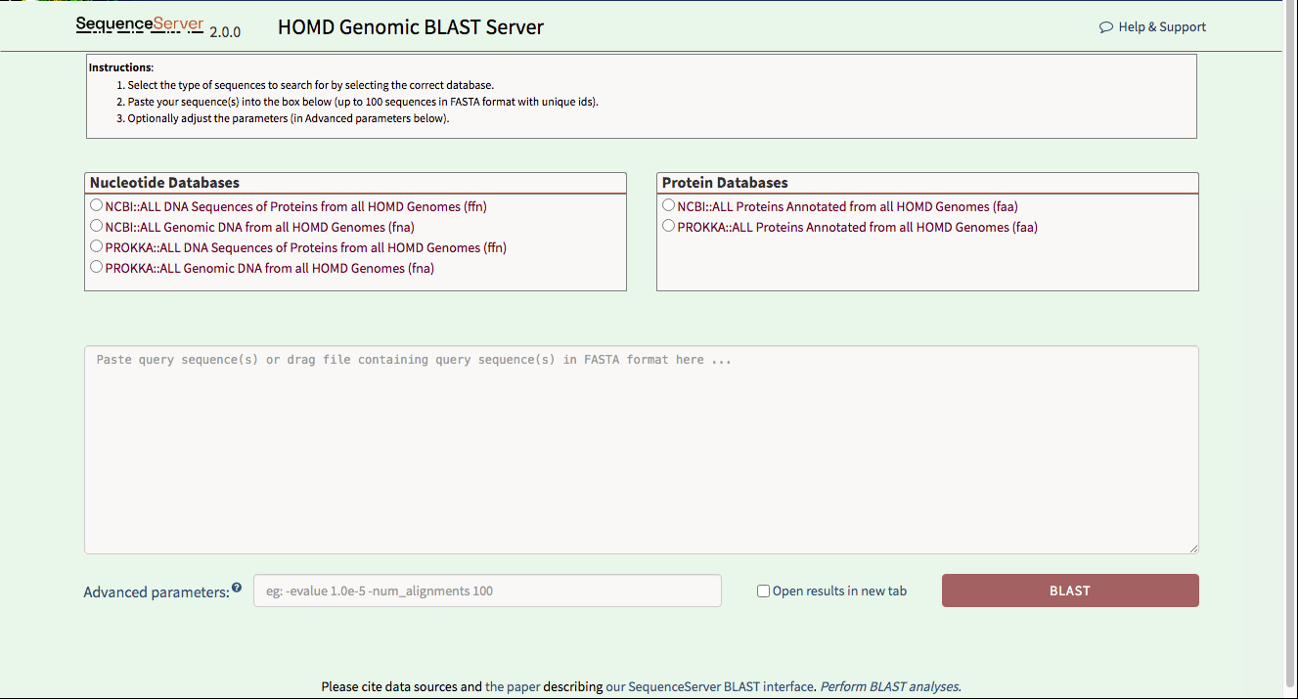The width and height of the screenshot is (1299, 700).
Task: Select NCBI ALL Genomic DNA (fna) database
Action: point(96,227)
